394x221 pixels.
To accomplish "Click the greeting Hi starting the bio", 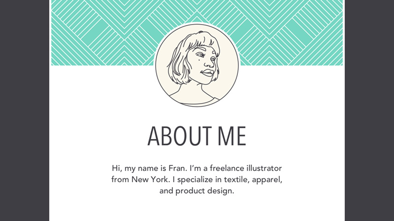I will click(x=116, y=168).
